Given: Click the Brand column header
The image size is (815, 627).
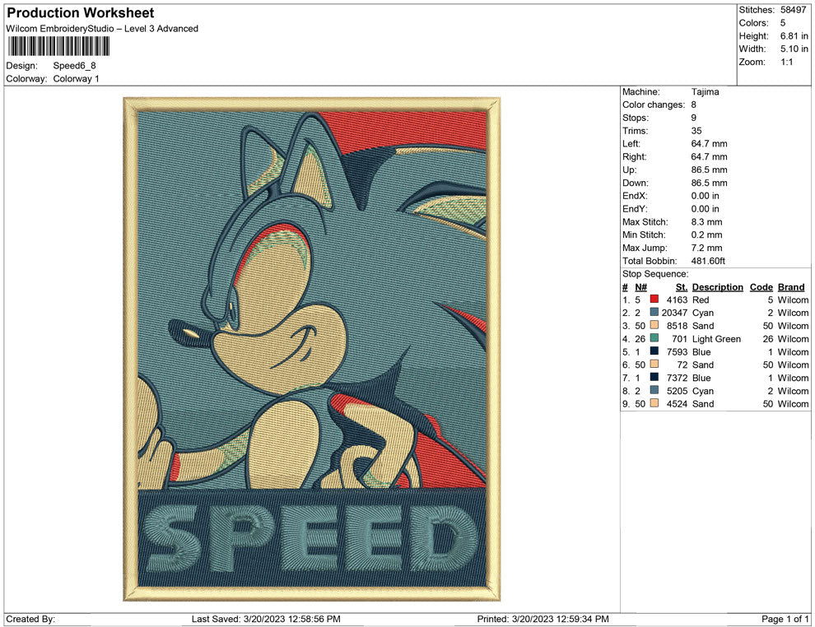Looking at the screenshot, I should point(790,286).
